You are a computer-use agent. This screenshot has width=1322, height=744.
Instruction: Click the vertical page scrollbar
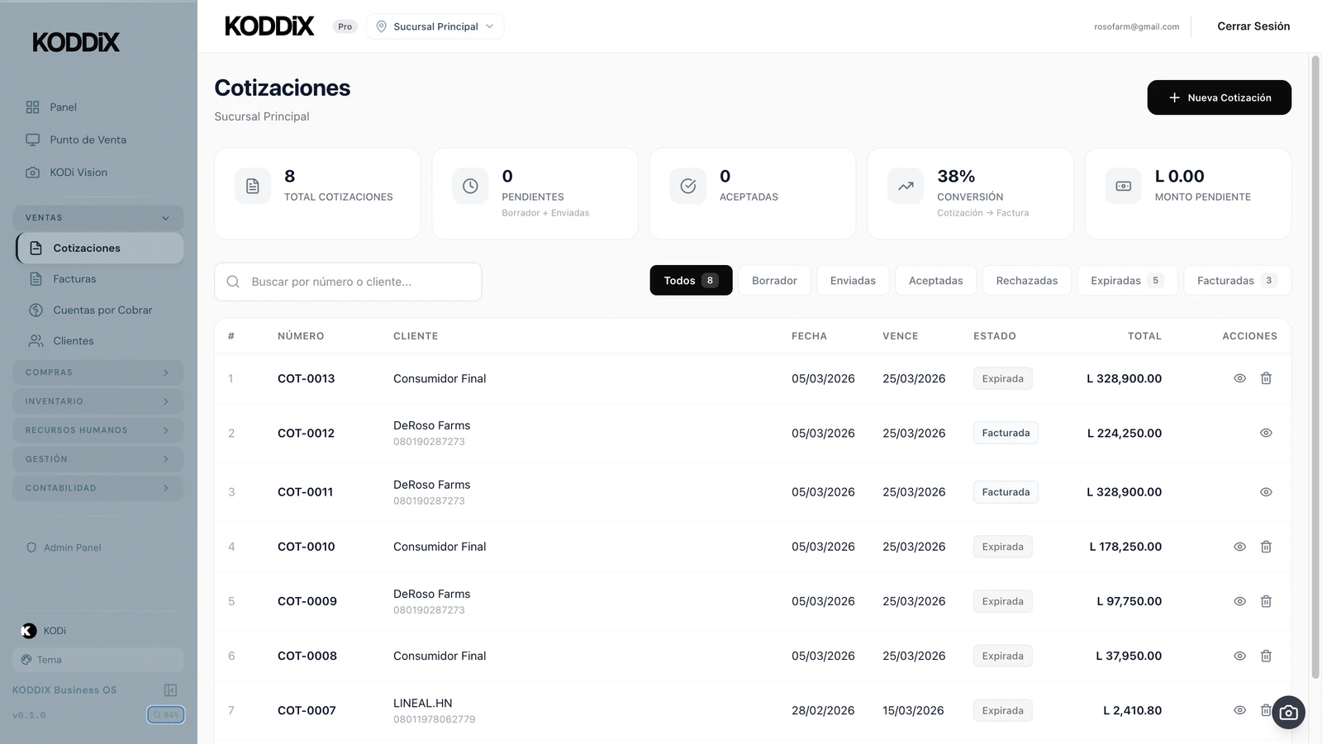[x=1315, y=363]
